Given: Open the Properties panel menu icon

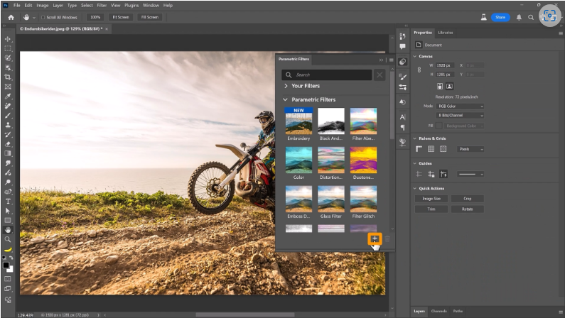Looking at the screenshot, I should click(561, 33).
